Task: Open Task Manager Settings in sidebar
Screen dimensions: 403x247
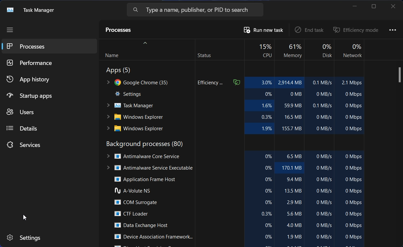Action: (49, 237)
